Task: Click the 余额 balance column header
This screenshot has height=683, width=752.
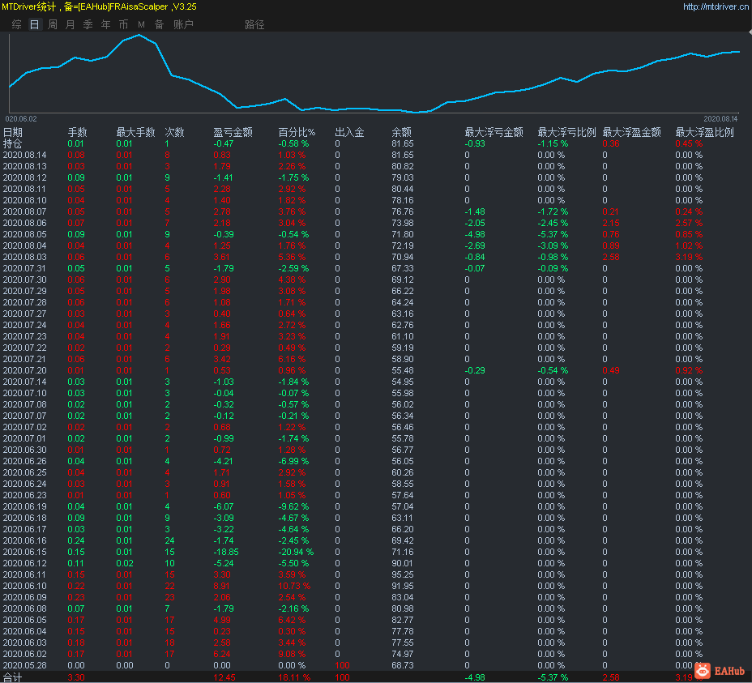Action: click(x=401, y=132)
